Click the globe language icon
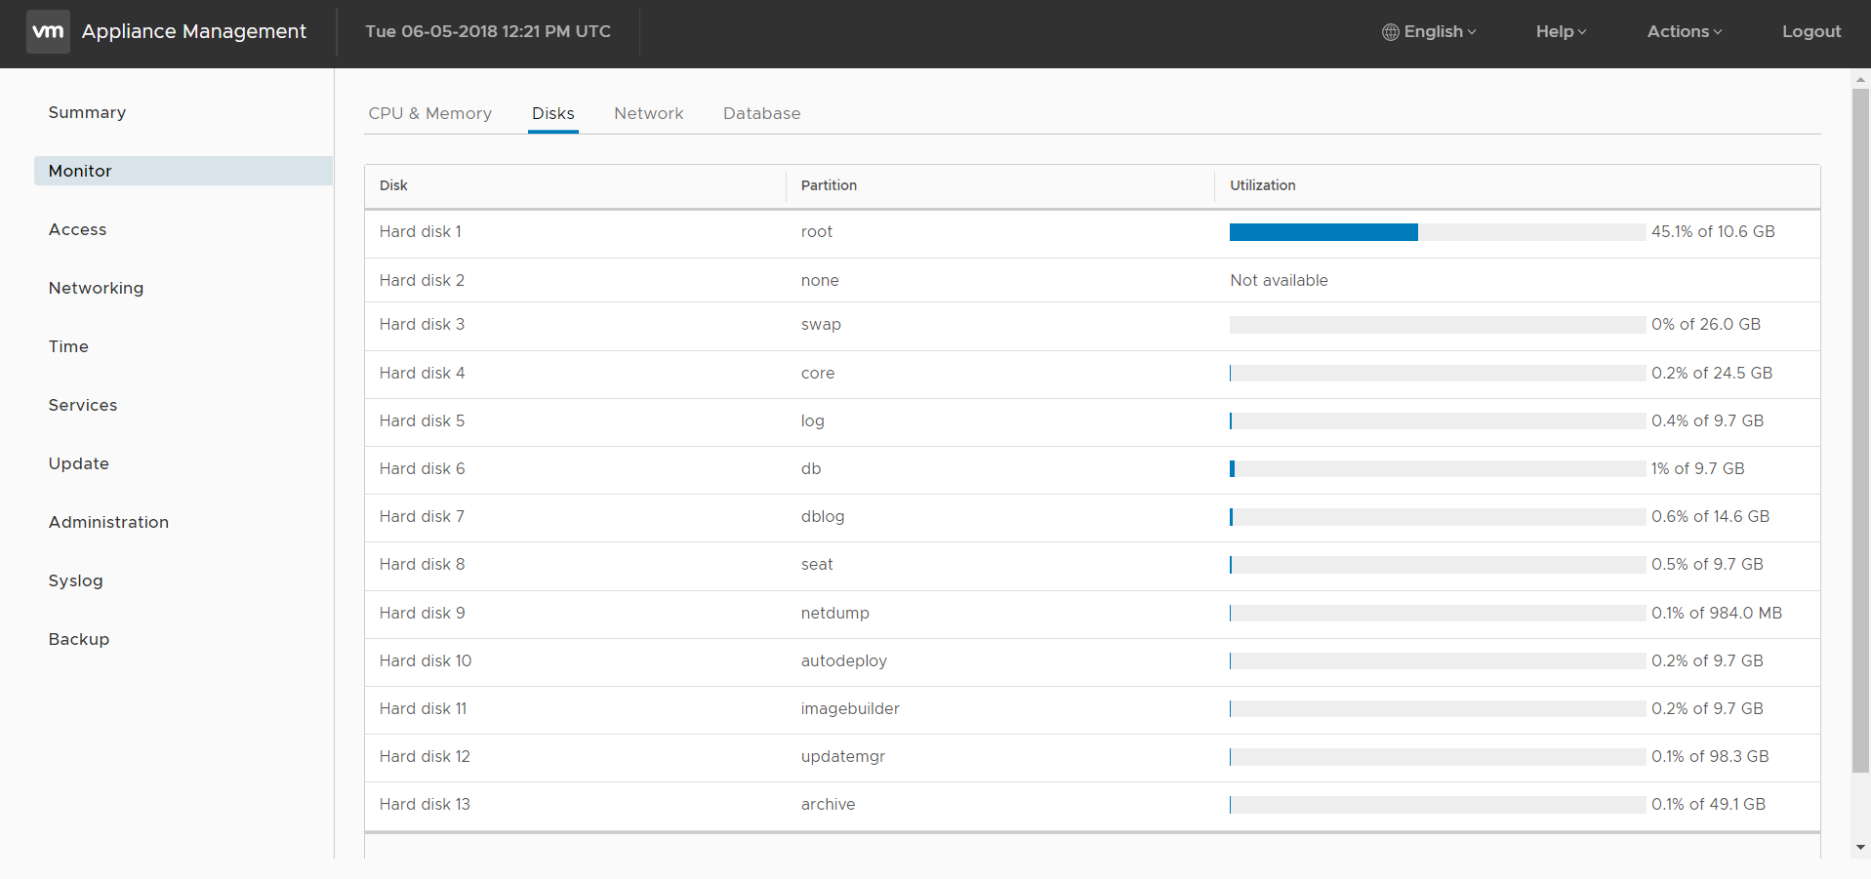The height and width of the screenshot is (879, 1871). point(1393,31)
